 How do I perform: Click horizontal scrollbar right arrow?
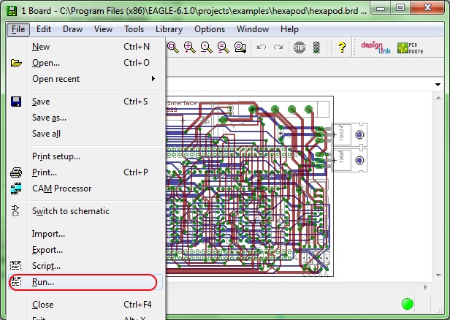tap(426, 287)
